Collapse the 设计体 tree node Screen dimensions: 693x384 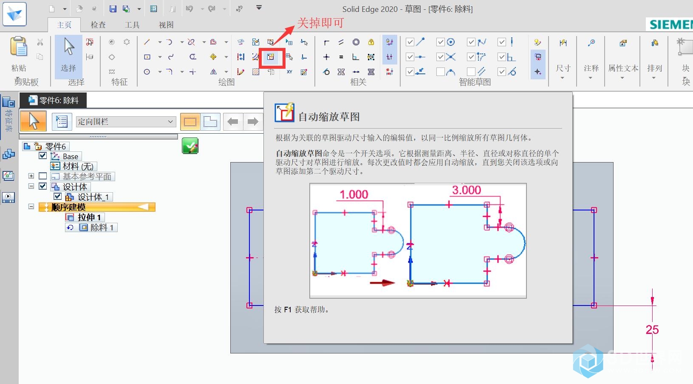tap(31, 186)
